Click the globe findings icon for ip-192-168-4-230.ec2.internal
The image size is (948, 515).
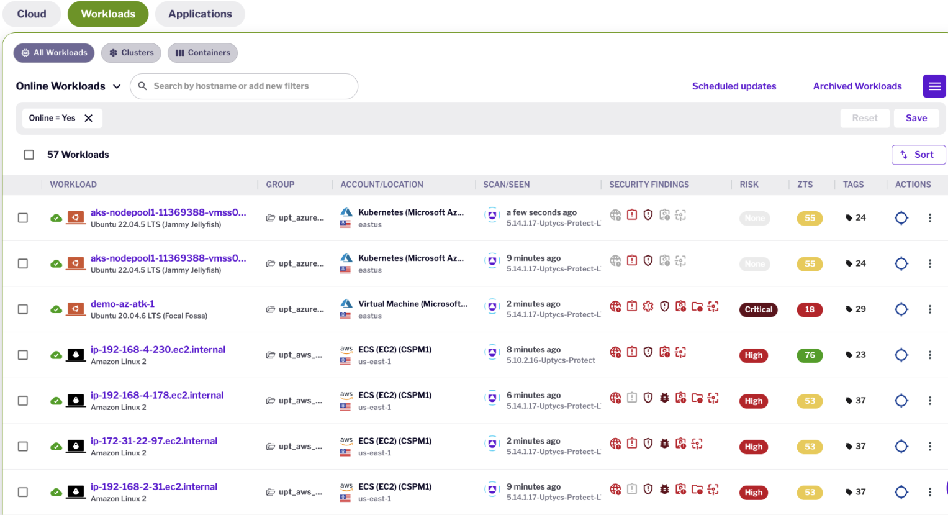[x=615, y=352]
